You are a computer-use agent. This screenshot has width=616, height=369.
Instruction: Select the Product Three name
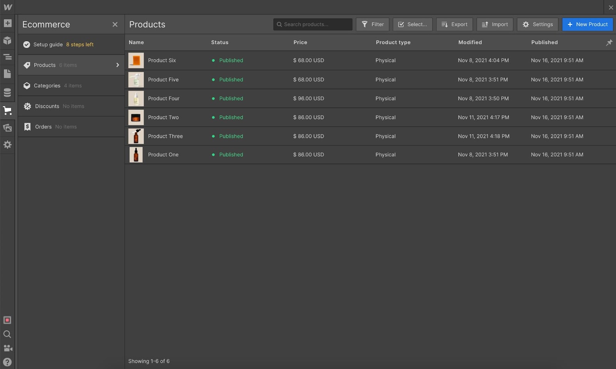click(166, 136)
